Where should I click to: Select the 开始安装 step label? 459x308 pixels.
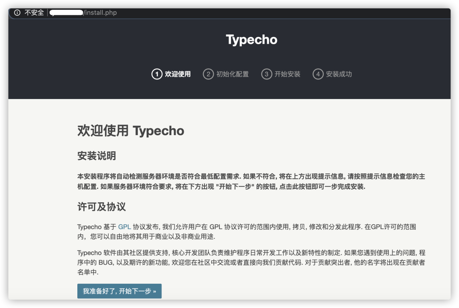tap(287, 74)
